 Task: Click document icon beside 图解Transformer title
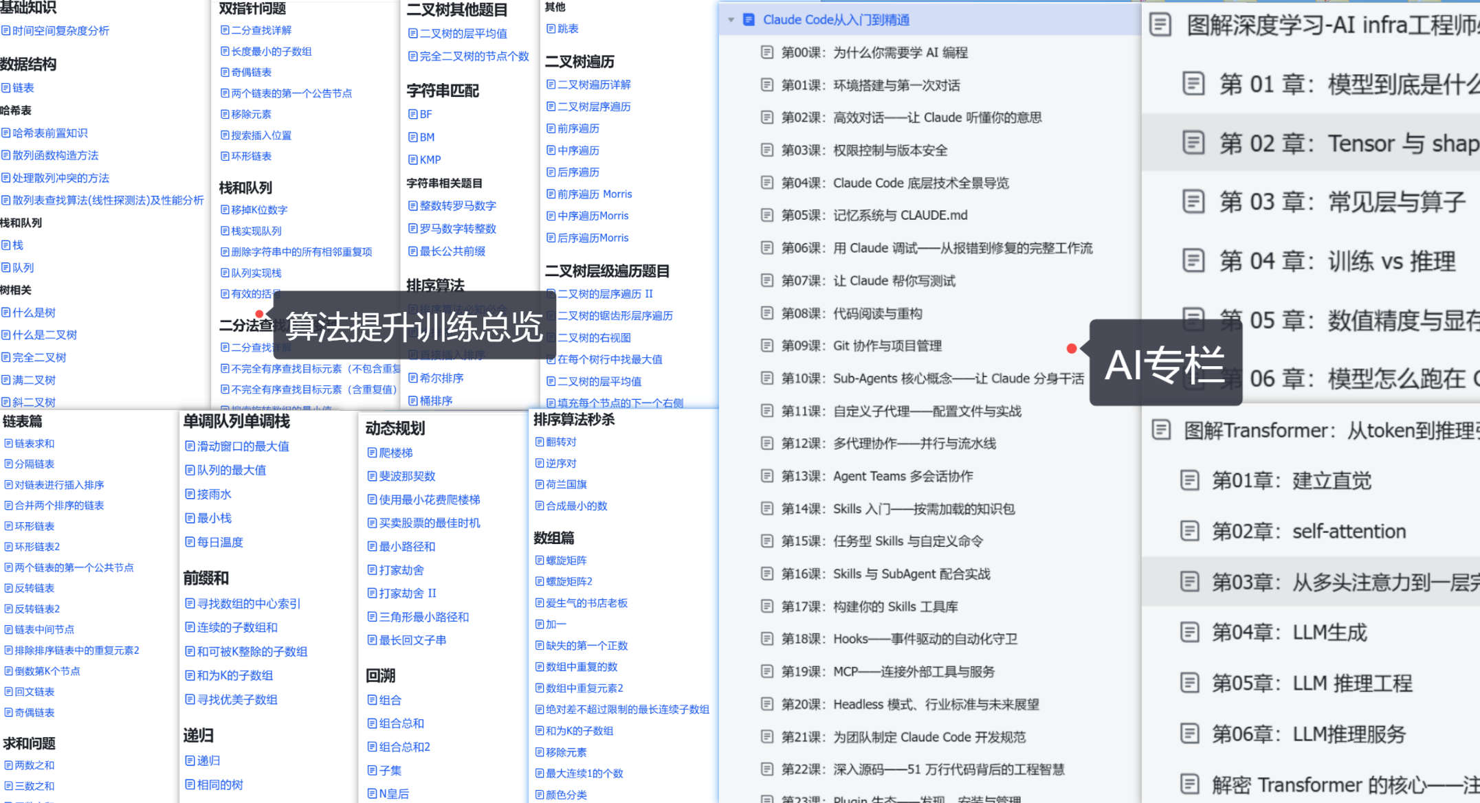click(1161, 430)
